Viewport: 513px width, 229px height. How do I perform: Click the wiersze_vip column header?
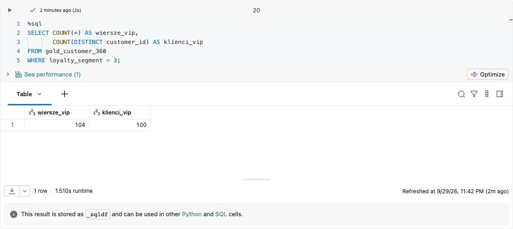tap(57, 113)
